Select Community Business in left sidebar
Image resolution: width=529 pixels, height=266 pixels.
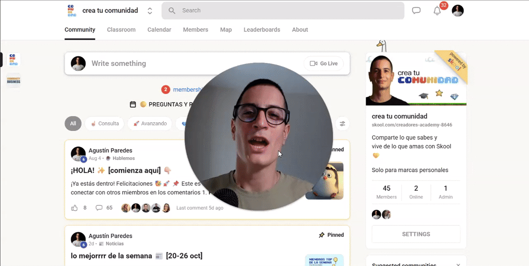point(13,80)
